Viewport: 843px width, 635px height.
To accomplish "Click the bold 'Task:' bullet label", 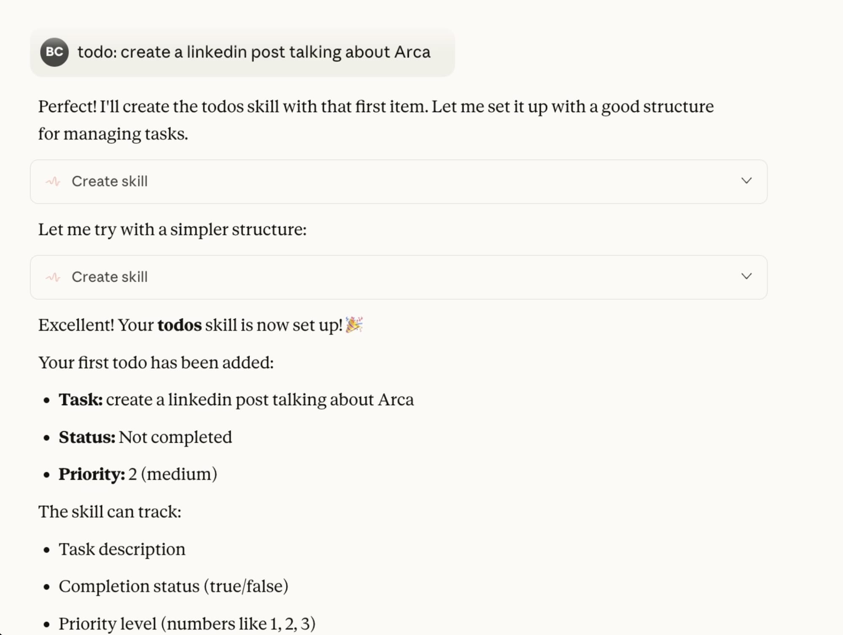I will coord(81,400).
